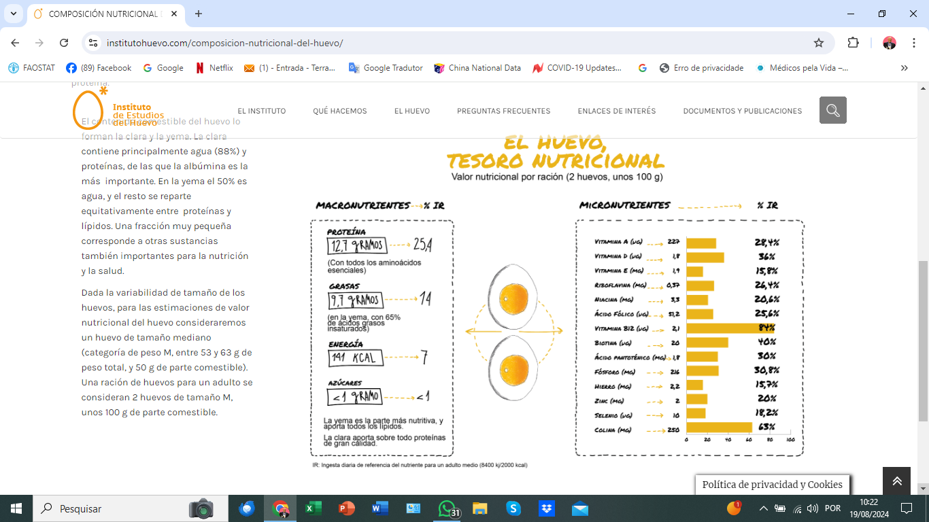
Task: Open Chrome from the taskbar
Action: coord(280,508)
